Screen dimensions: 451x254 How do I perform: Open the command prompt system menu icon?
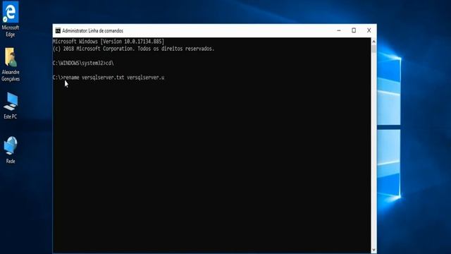58,30
